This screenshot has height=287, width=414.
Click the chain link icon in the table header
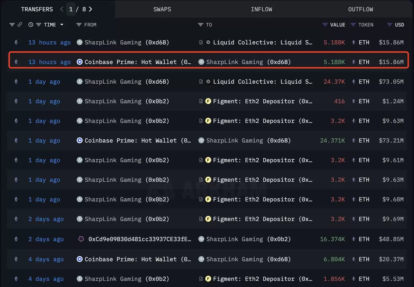(20, 25)
